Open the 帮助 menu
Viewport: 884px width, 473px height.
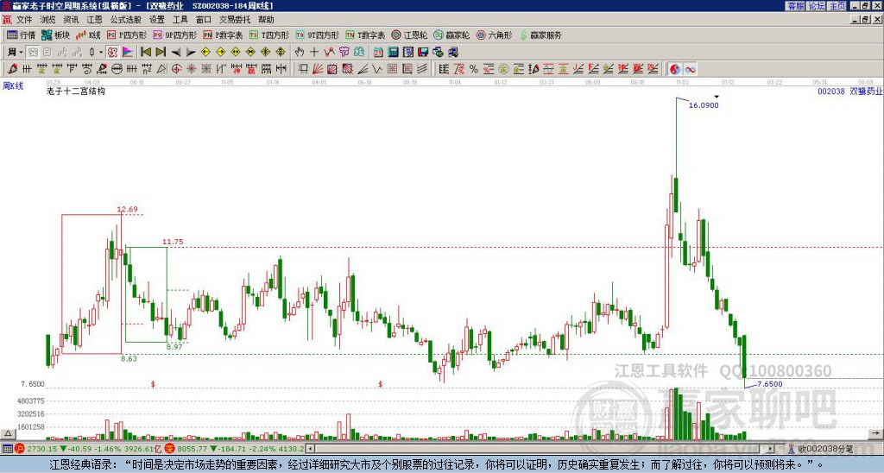click(x=266, y=20)
